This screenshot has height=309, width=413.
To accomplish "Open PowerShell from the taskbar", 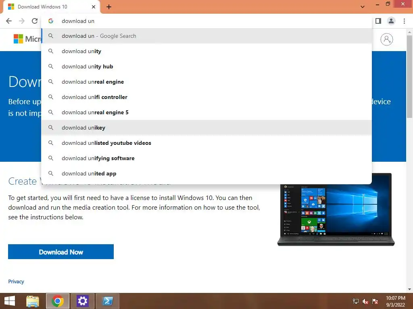I will point(108,301).
